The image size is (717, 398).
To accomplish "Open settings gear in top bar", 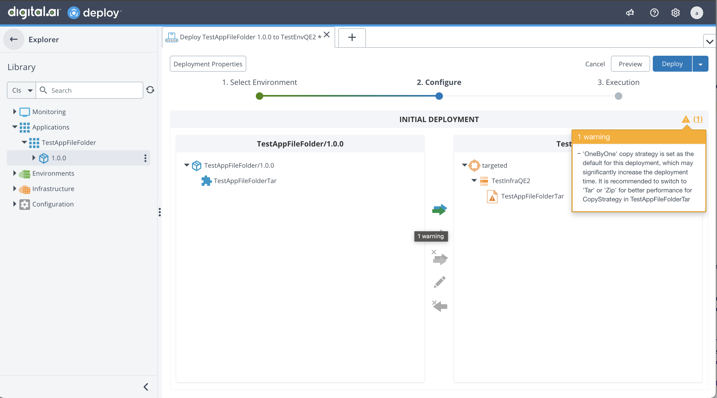I will click(x=675, y=13).
